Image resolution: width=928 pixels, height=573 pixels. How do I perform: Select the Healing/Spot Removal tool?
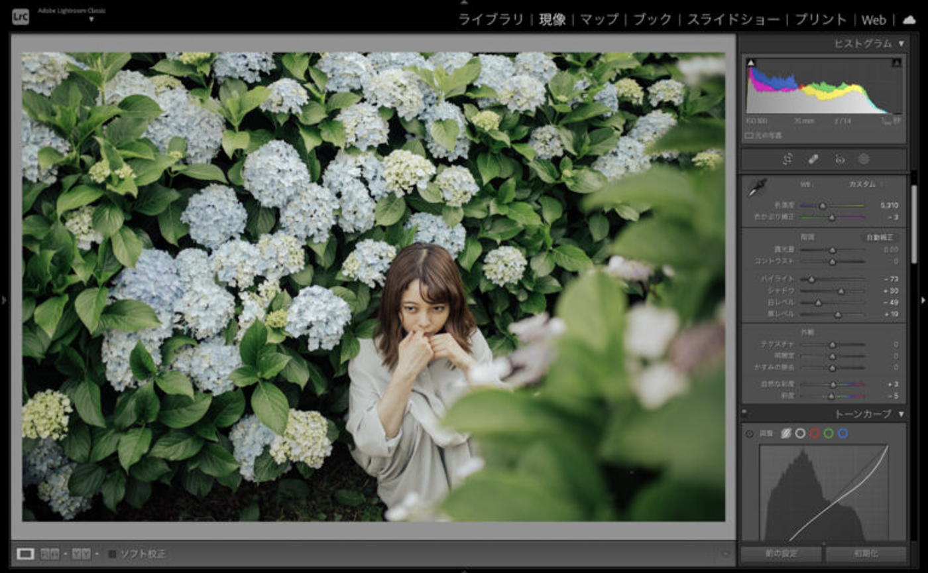tap(811, 159)
